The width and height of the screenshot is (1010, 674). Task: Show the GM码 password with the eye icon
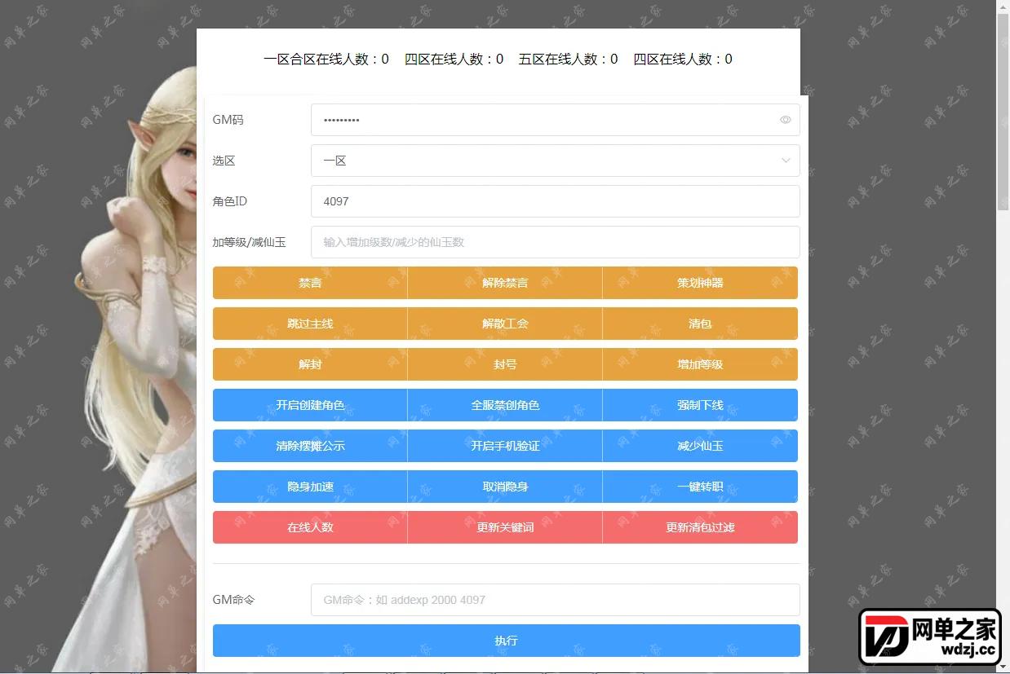point(785,120)
